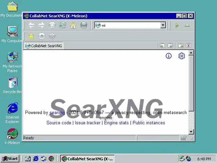Image resolution: width=217 pixels, height=163 pixels.
Task: Click the vertical scrollbar thumb
Action: click(191, 83)
